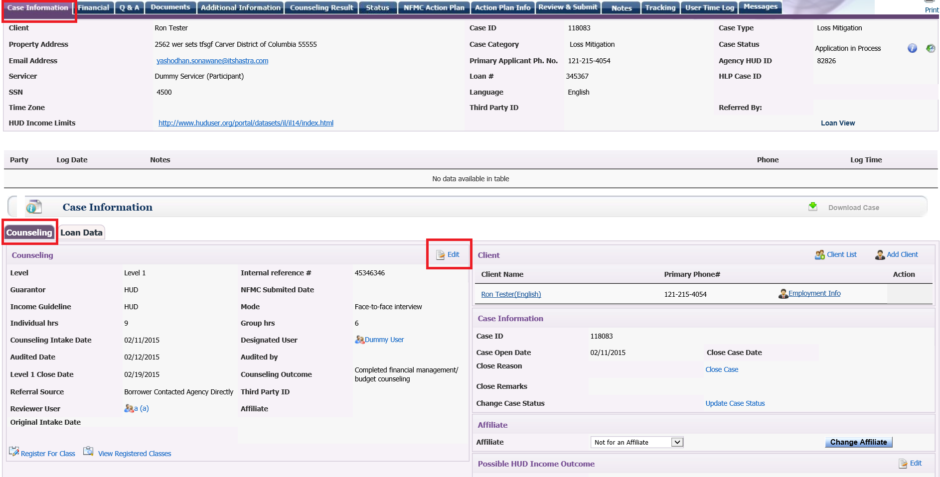Open the Action Plan Info tab

point(502,8)
